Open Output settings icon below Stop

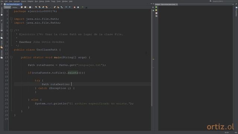click(x=156, y=16)
